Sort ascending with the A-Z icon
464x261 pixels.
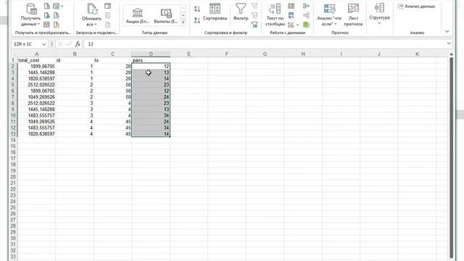(x=197, y=9)
